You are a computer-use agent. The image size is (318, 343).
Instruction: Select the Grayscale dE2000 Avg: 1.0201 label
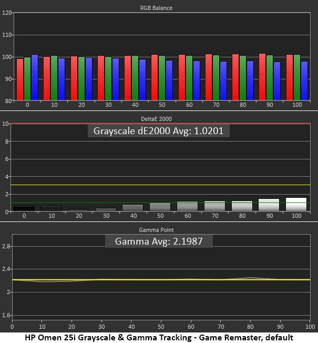pos(158,131)
